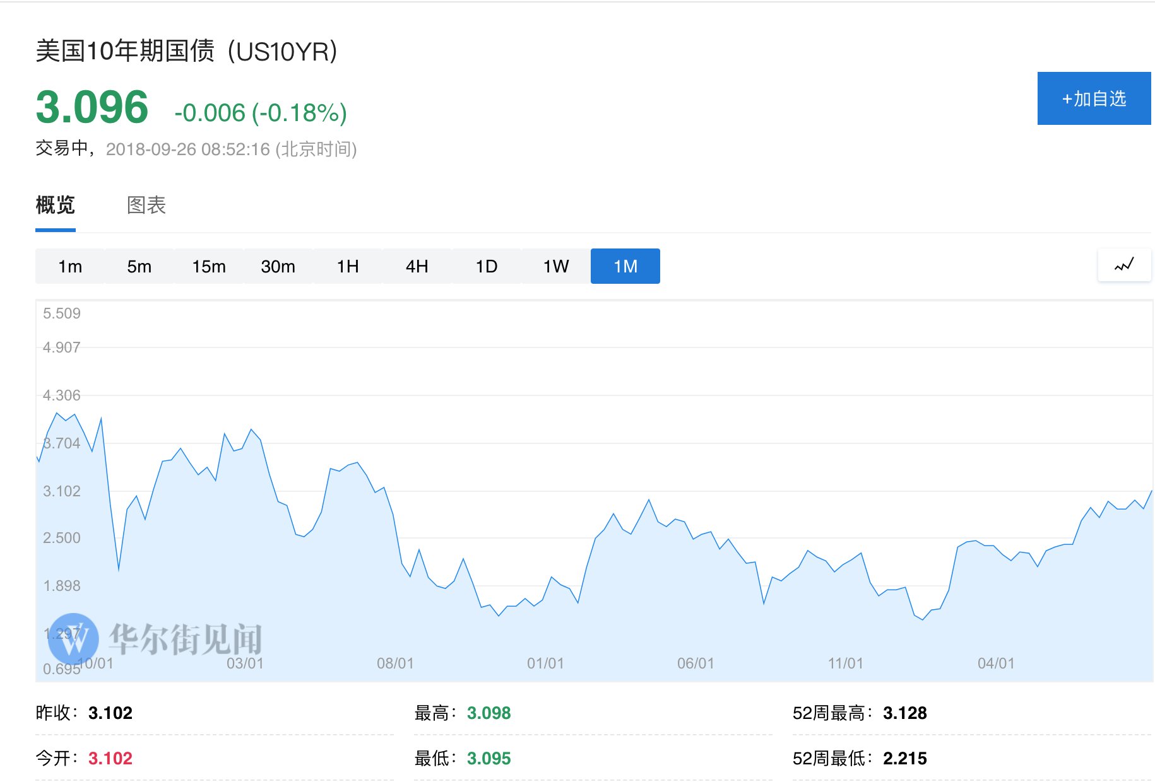The image size is (1155, 782).
Task: Click the 4.907 y-axis label
Action: pos(62,347)
